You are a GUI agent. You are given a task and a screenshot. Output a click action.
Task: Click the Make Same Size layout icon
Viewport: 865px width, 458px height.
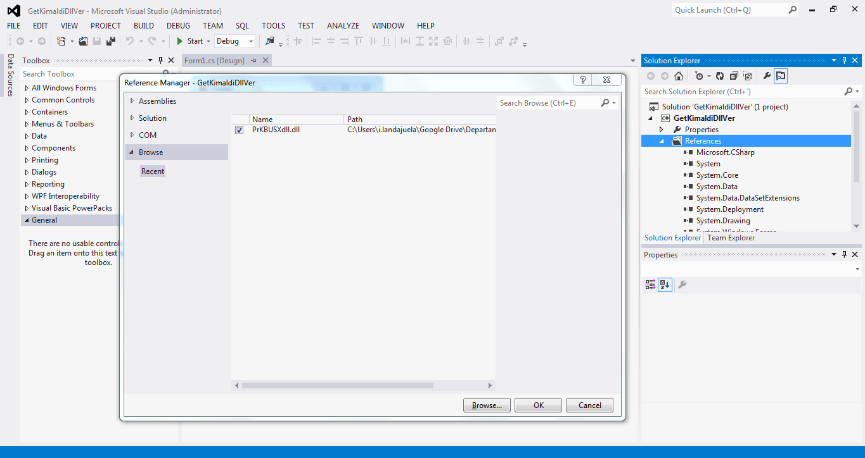433,41
